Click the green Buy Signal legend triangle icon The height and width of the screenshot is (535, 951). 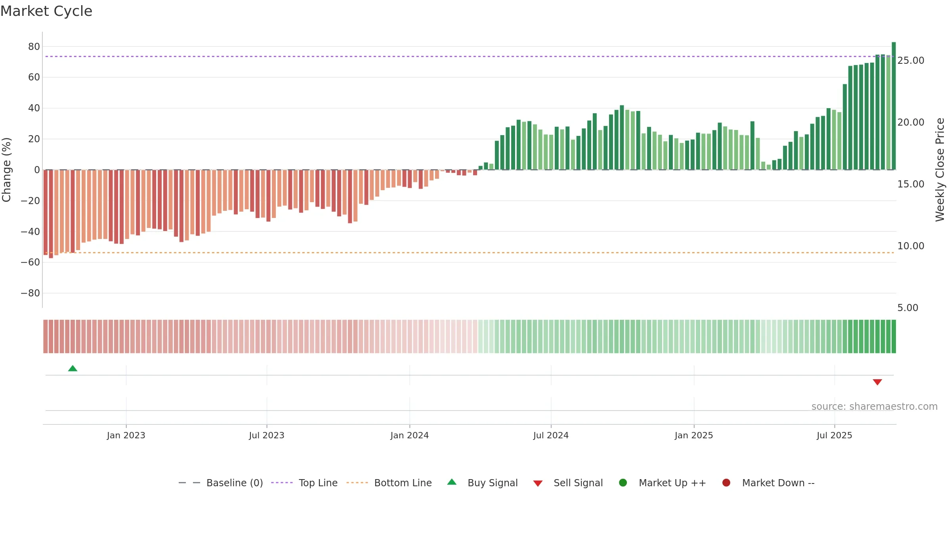[452, 482]
